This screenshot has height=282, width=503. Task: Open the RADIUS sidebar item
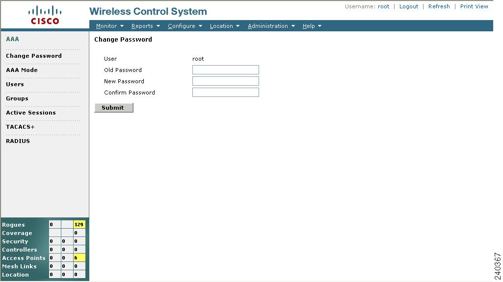[18, 141]
